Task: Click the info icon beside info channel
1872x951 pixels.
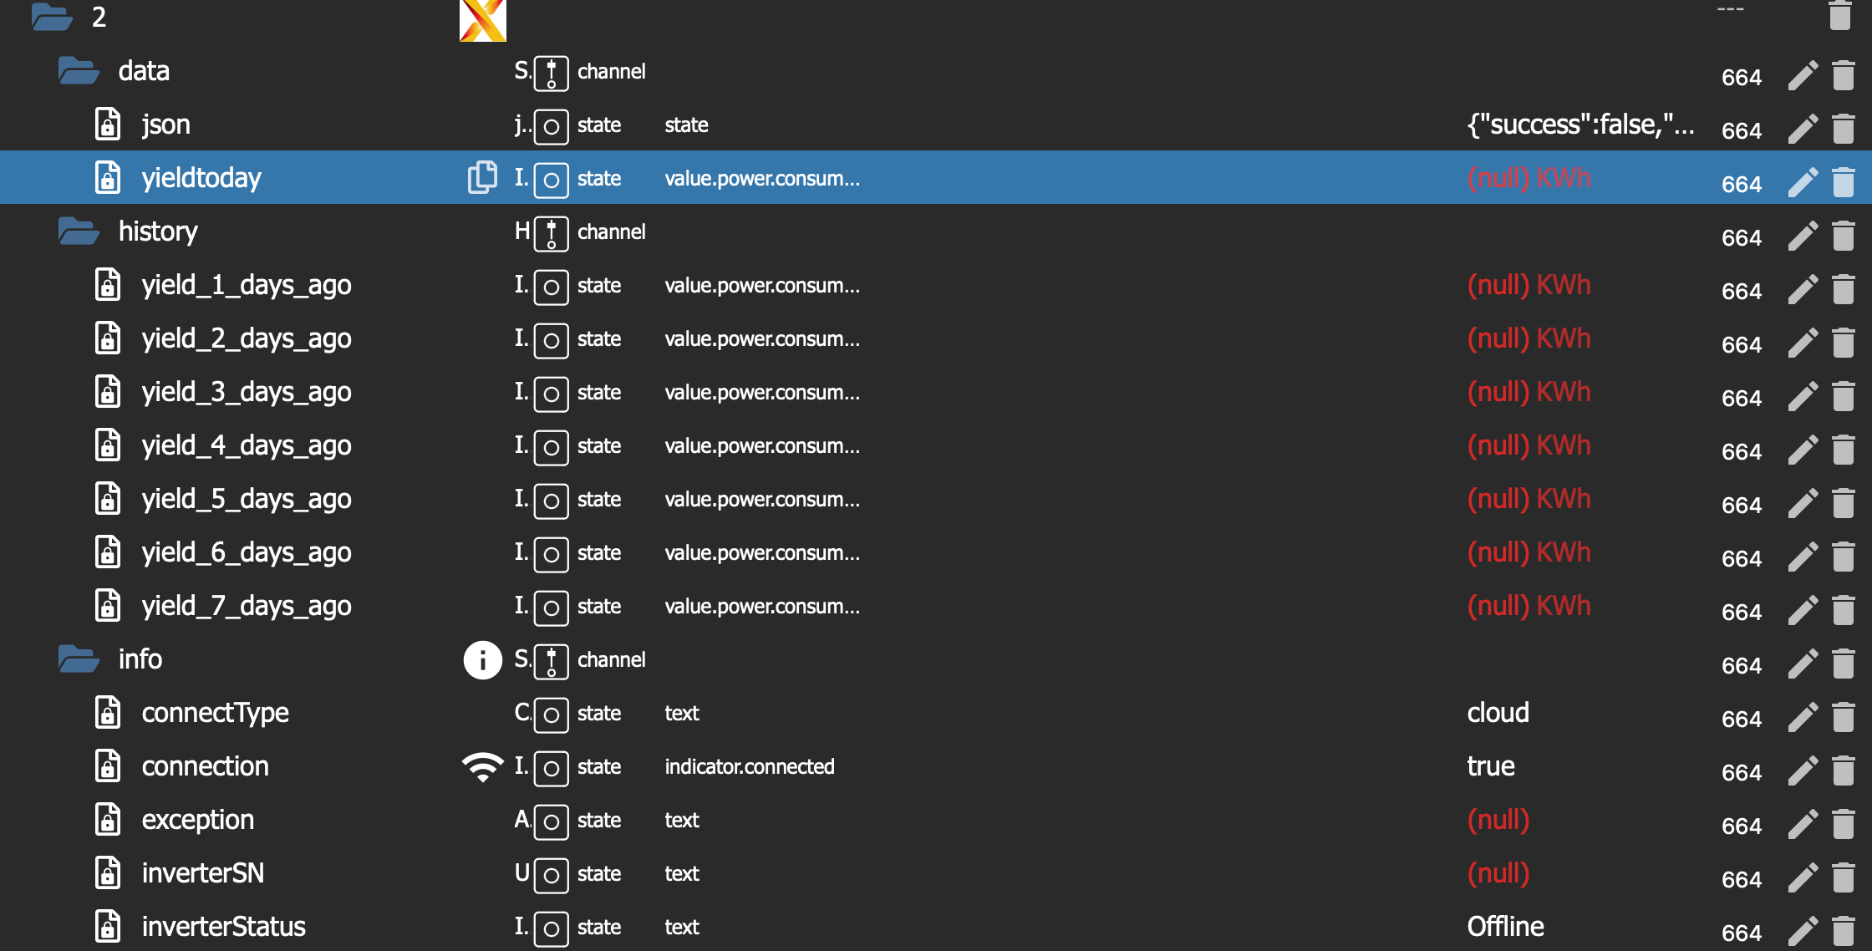Action: pos(482,659)
